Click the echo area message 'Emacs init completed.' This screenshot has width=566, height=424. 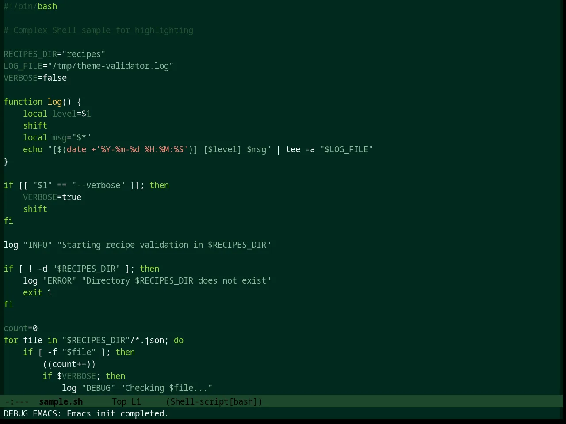click(118, 413)
